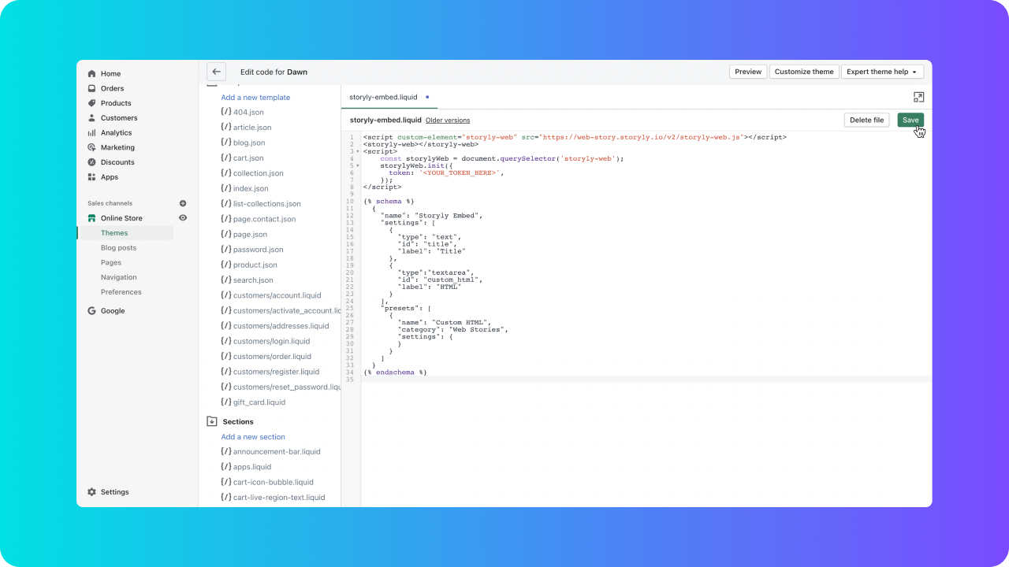Image resolution: width=1009 pixels, height=567 pixels.
Task: View Online Store eye icon
Action: 183,218
